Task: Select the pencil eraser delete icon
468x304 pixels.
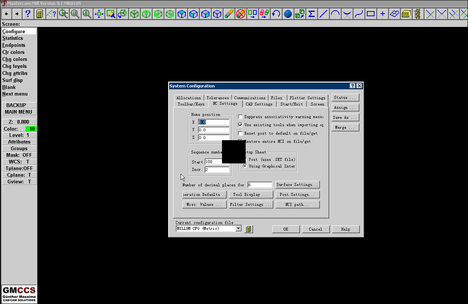Action: pyautogui.click(x=229, y=14)
